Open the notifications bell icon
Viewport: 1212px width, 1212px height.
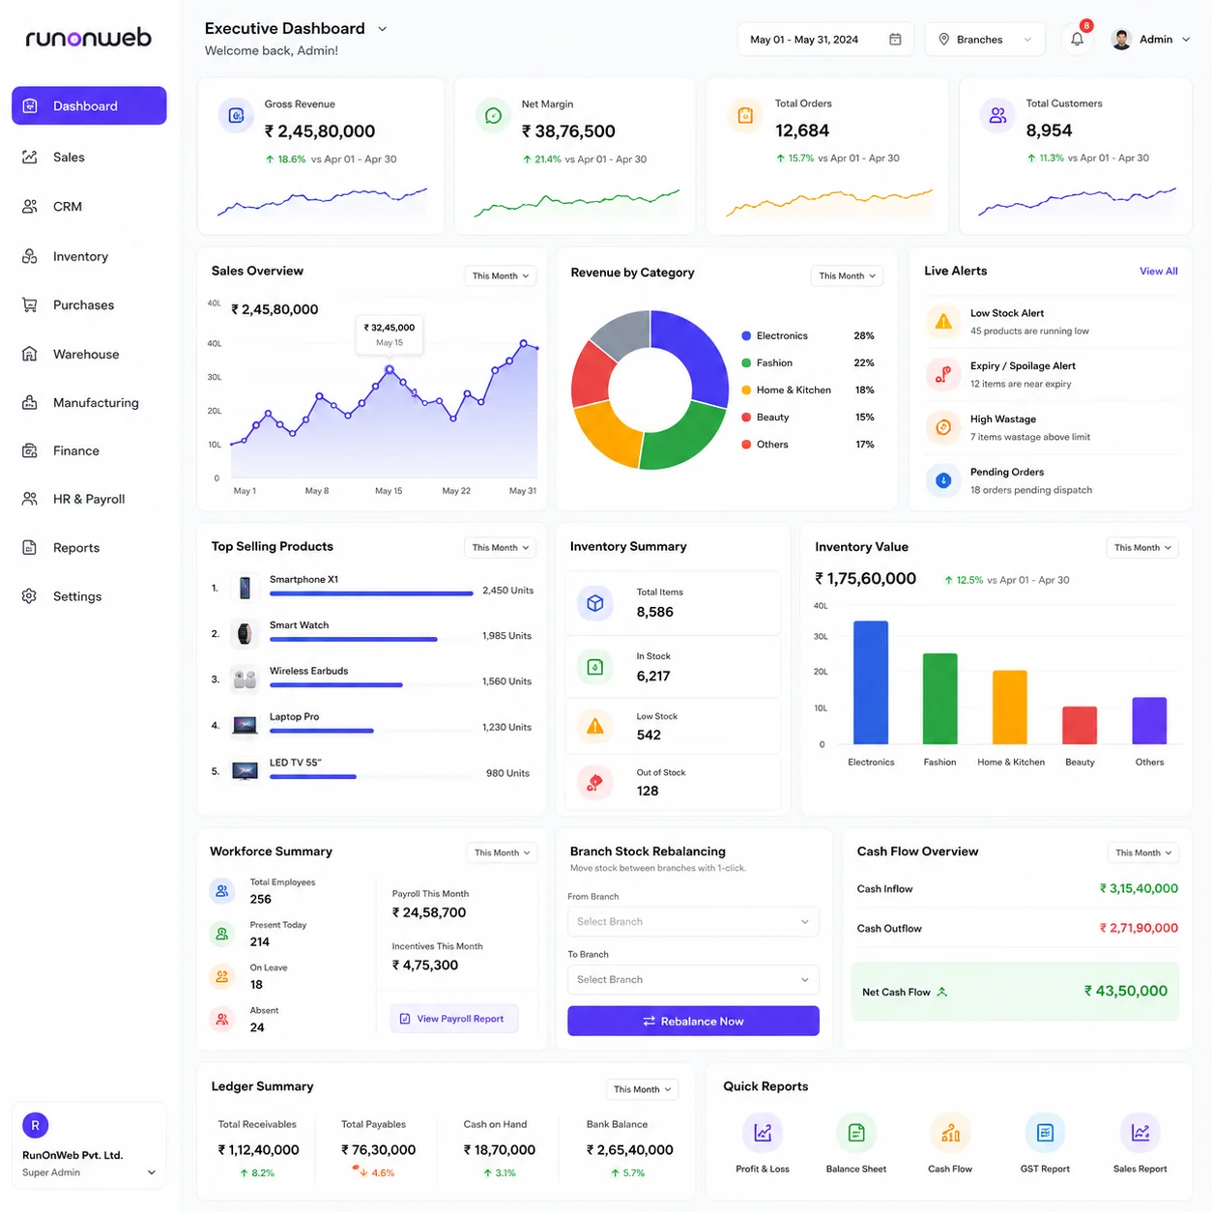[1077, 40]
